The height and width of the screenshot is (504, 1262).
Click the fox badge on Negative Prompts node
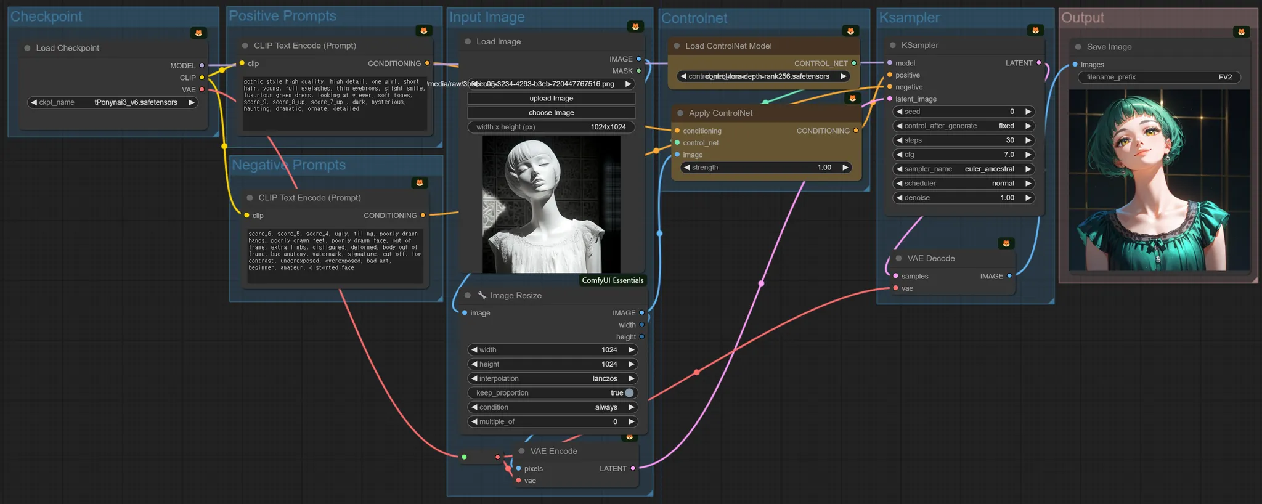click(x=420, y=183)
